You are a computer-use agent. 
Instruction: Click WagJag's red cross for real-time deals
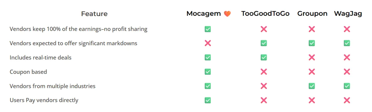347,58
